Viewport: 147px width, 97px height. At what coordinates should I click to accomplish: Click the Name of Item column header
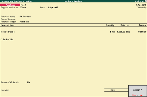(7, 25)
